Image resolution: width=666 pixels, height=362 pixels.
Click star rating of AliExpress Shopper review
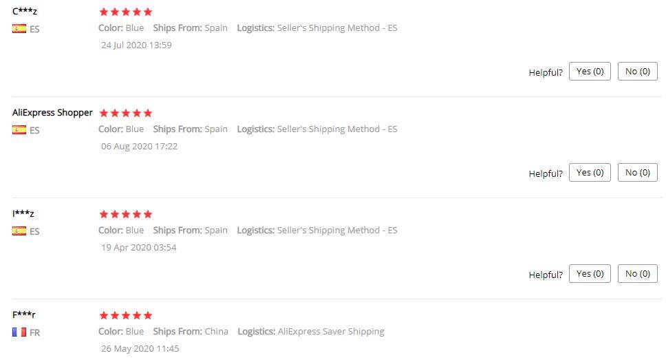coord(126,113)
